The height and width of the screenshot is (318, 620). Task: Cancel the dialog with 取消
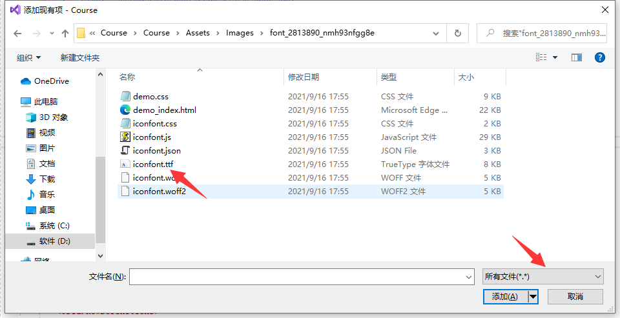pos(575,296)
